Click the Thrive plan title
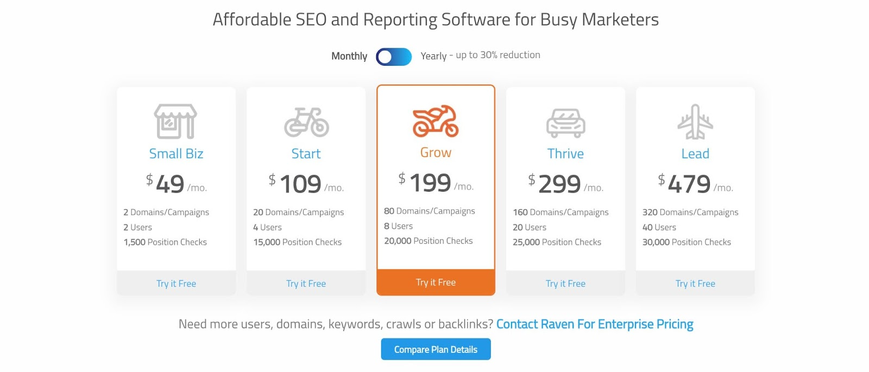The height and width of the screenshot is (372, 869). pyautogui.click(x=565, y=154)
